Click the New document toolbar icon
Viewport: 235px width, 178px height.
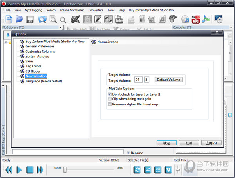pyautogui.click(x=9, y=19)
